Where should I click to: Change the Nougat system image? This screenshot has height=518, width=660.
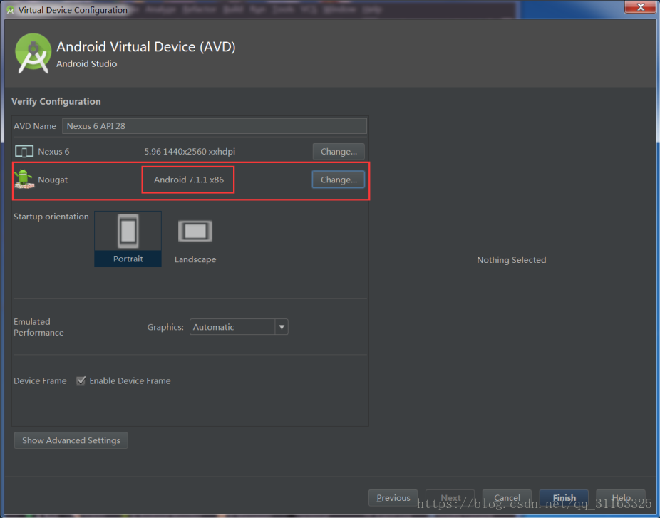pos(339,180)
